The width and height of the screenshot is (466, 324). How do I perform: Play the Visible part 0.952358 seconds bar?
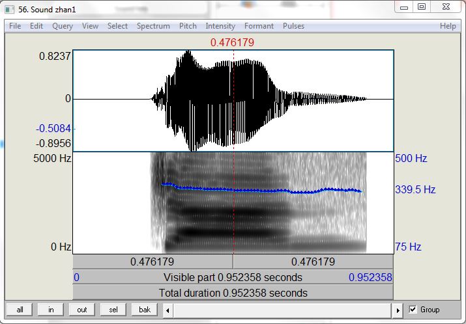point(233,277)
